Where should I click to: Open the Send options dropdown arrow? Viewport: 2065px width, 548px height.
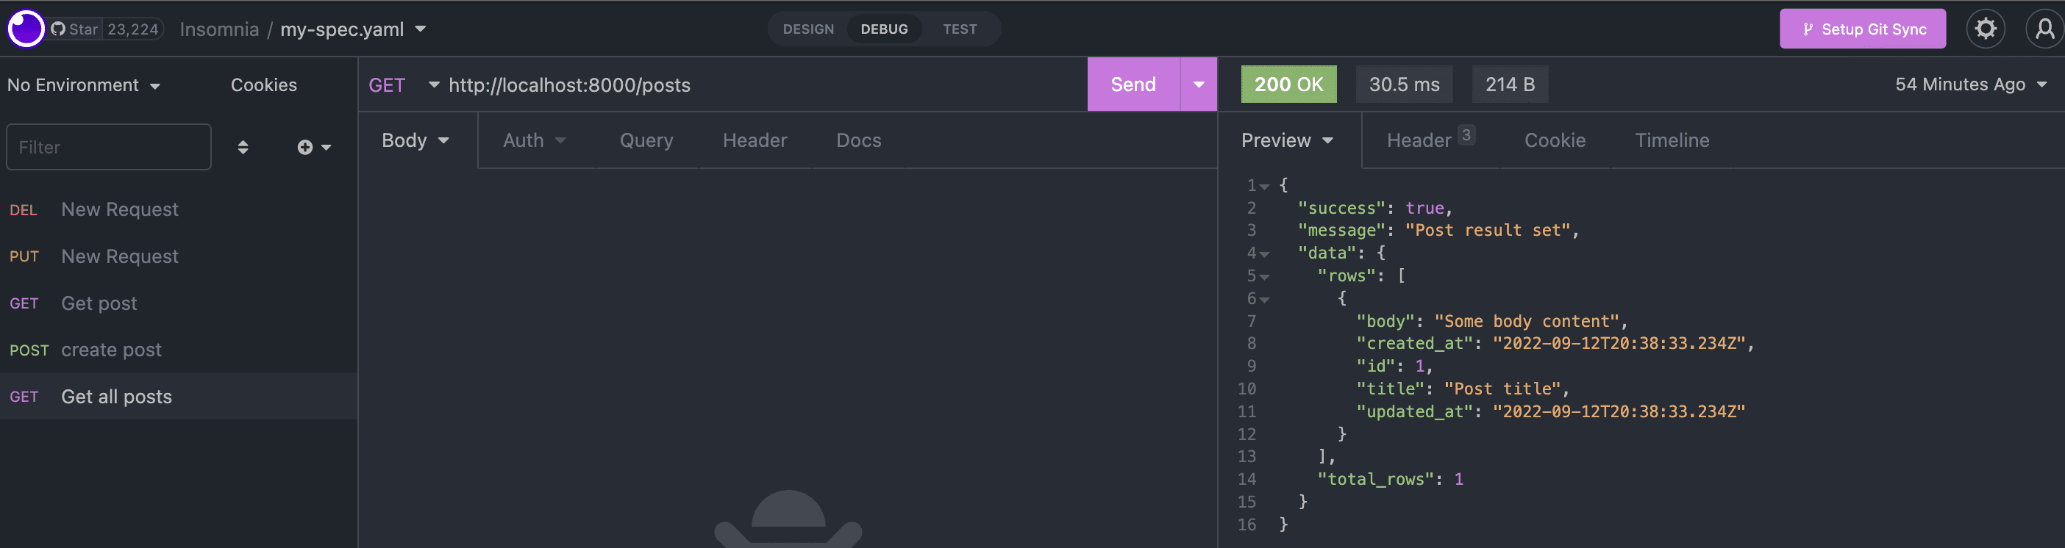1199,84
